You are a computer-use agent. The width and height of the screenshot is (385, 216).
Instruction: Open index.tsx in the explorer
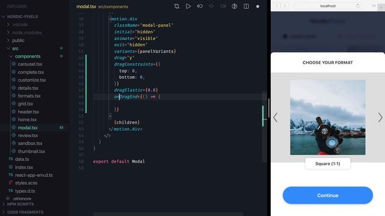point(24,167)
